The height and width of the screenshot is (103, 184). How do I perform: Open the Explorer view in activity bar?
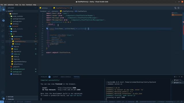point(3,9)
